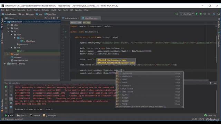Open the File menu

pos(2,10)
